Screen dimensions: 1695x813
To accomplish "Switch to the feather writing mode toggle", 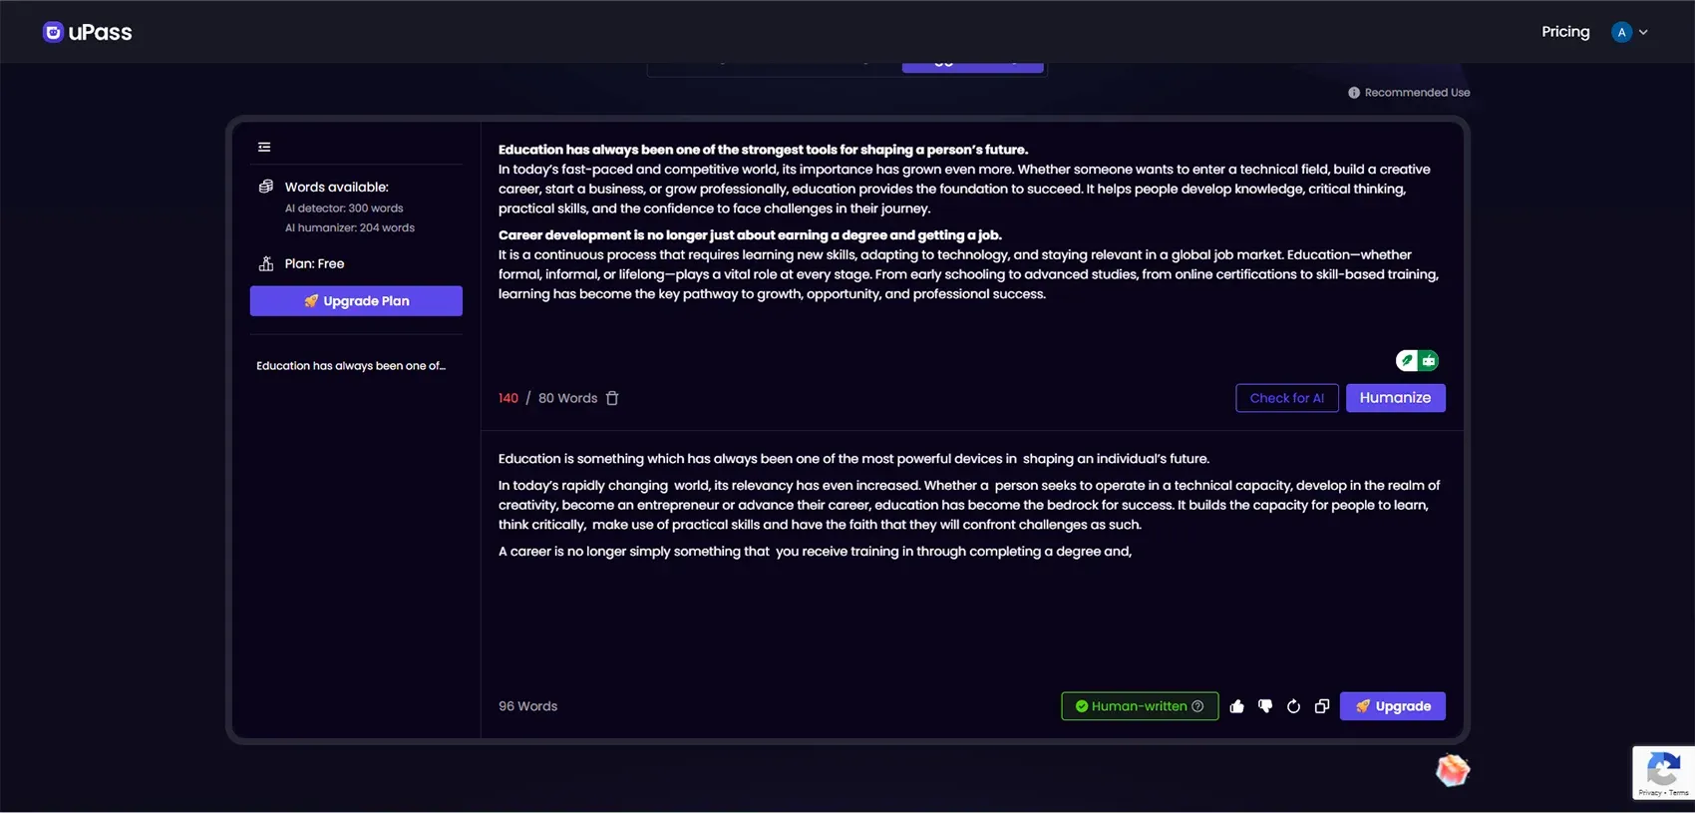I will [x=1407, y=361].
